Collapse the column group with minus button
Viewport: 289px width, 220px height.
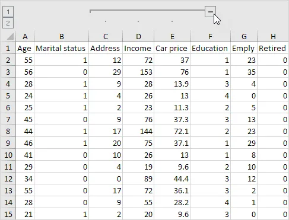pos(210,12)
